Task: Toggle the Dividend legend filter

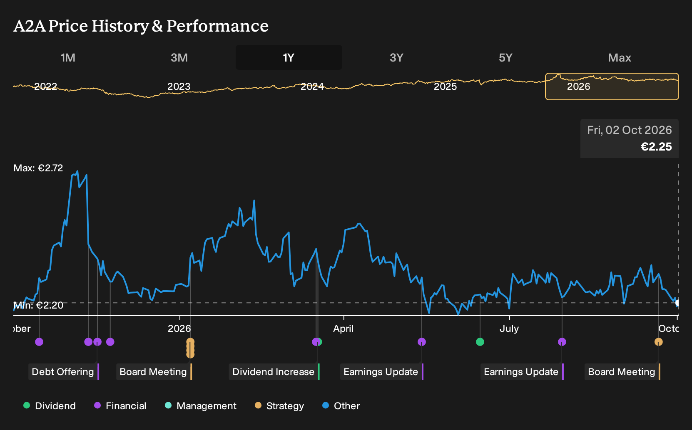Action: (x=50, y=406)
